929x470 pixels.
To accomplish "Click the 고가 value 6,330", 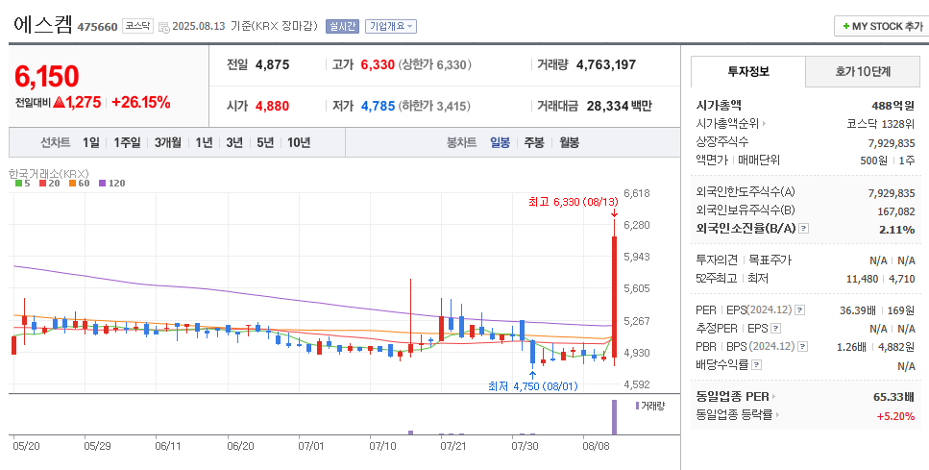I will (378, 64).
